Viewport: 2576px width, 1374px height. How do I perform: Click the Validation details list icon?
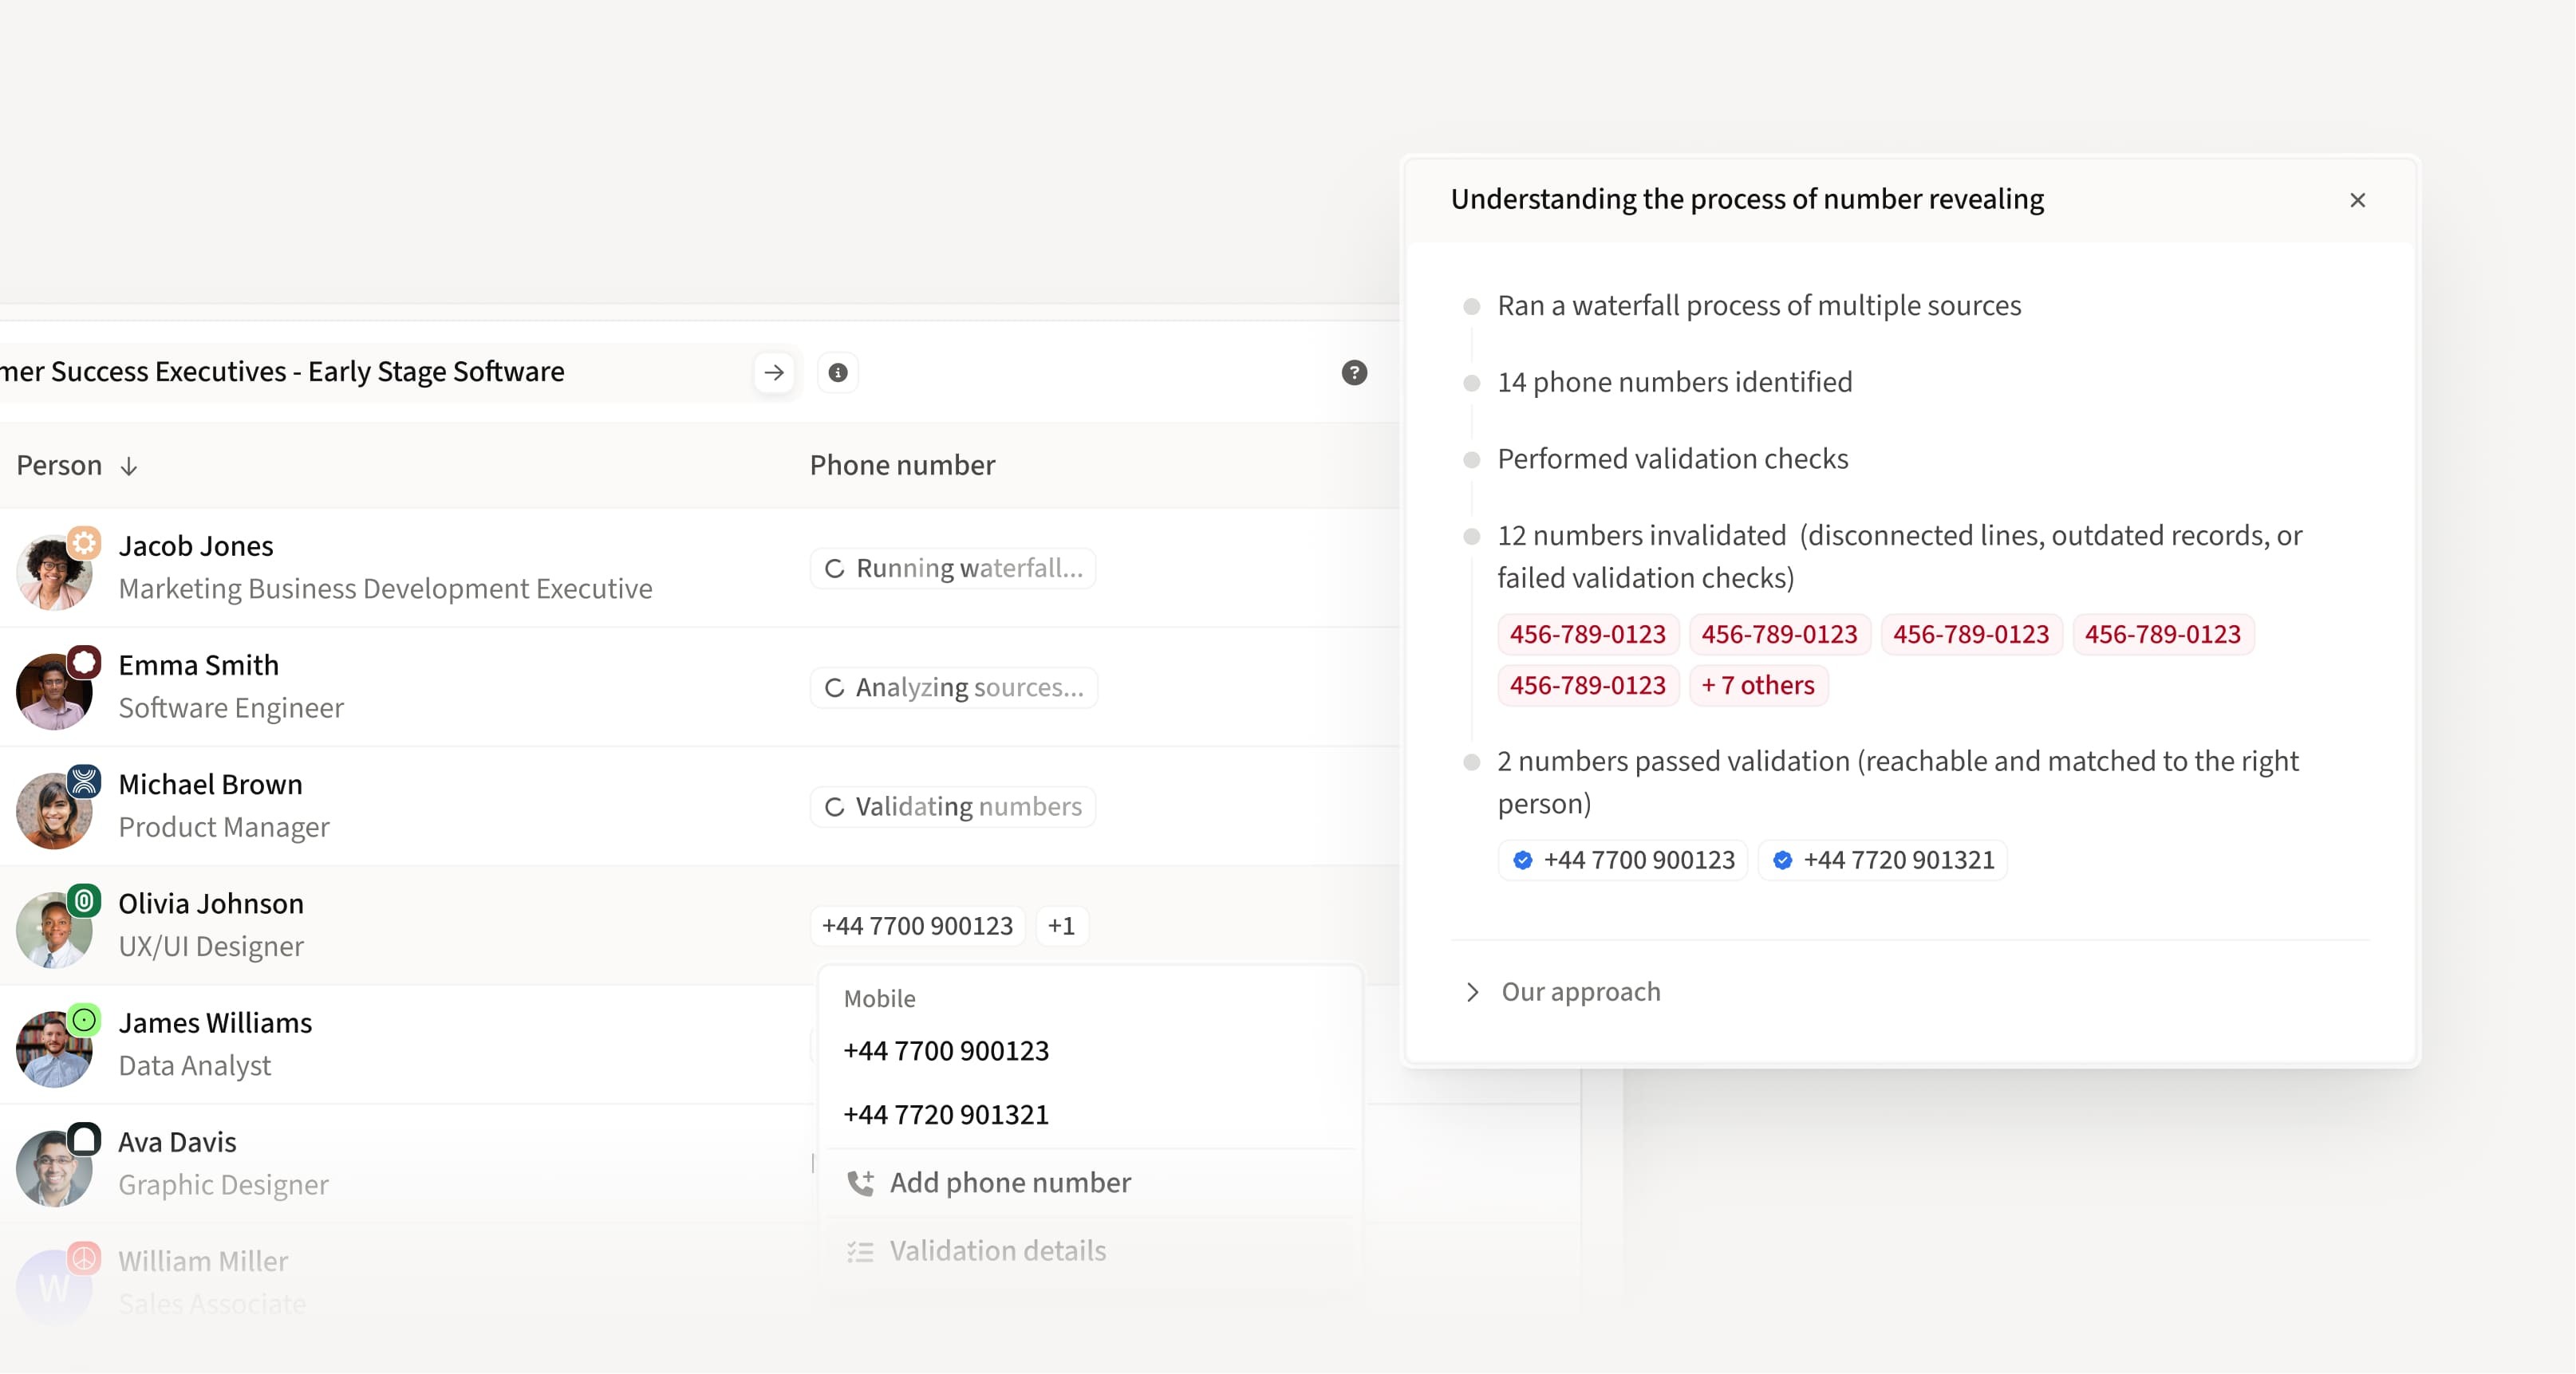[860, 1252]
